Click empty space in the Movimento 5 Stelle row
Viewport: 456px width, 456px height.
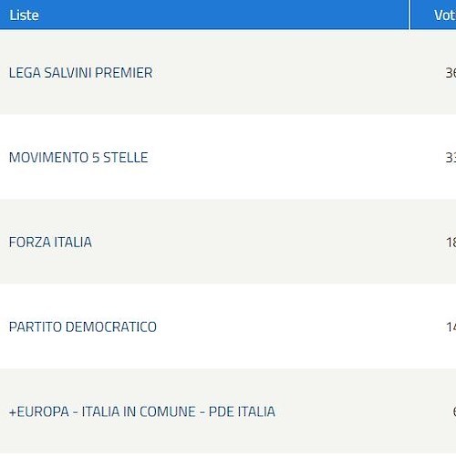point(289,158)
